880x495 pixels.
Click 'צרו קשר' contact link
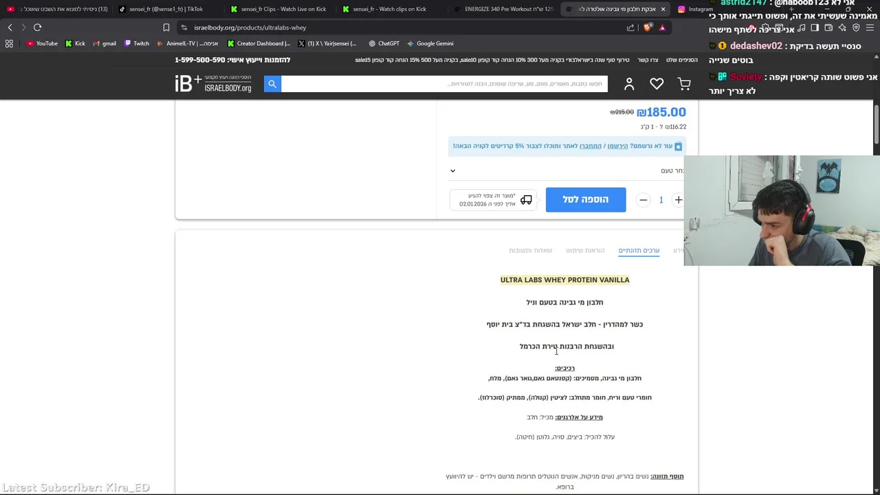point(648,60)
